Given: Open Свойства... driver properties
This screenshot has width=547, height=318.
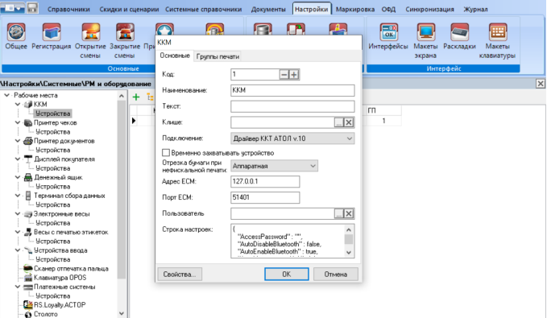Looking at the screenshot, I should pos(180,274).
